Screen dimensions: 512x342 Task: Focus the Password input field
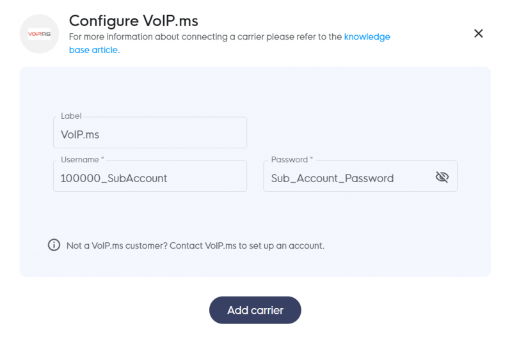click(x=360, y=176)
